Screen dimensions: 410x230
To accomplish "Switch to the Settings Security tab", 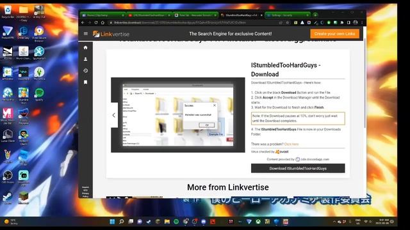I will pos(287,15).
